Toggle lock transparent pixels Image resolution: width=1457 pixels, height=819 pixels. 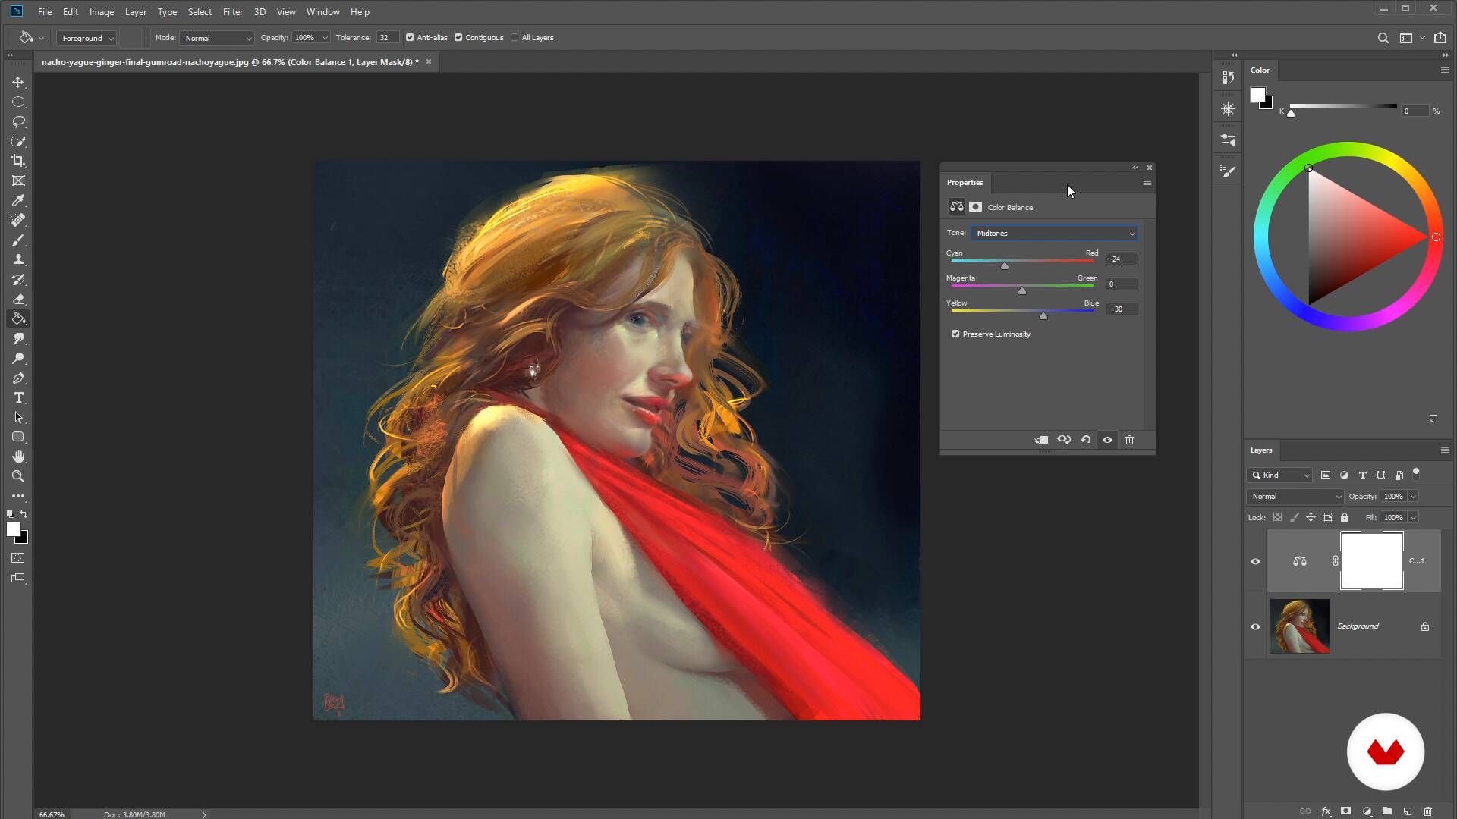click(1277, 518)
